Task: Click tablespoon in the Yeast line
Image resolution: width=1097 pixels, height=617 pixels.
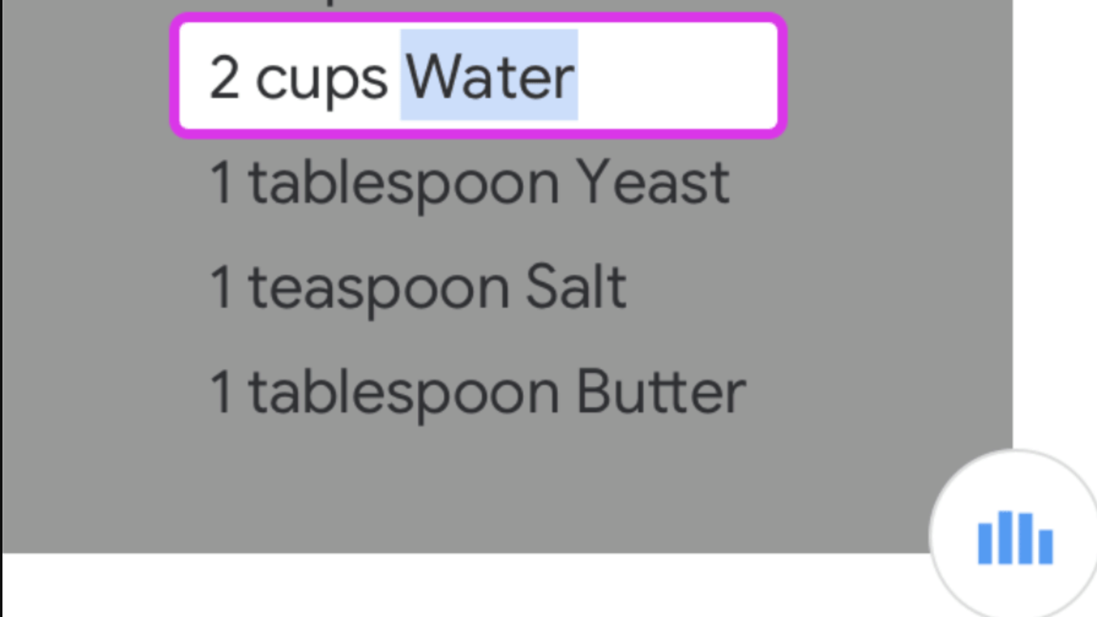Action: click(403, 183)
